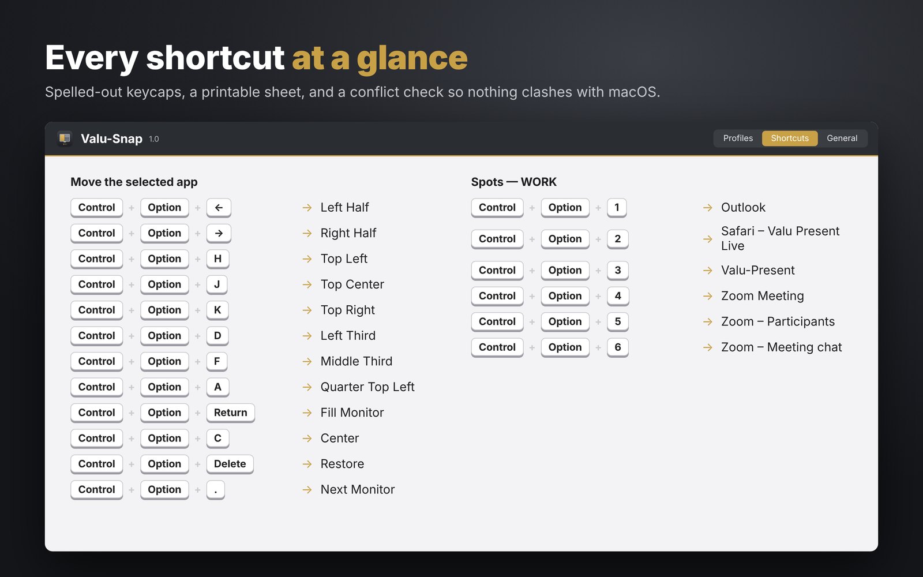Click the Zoom Meeting spot label
923x577 pixels.
click(x=762, y=296)
